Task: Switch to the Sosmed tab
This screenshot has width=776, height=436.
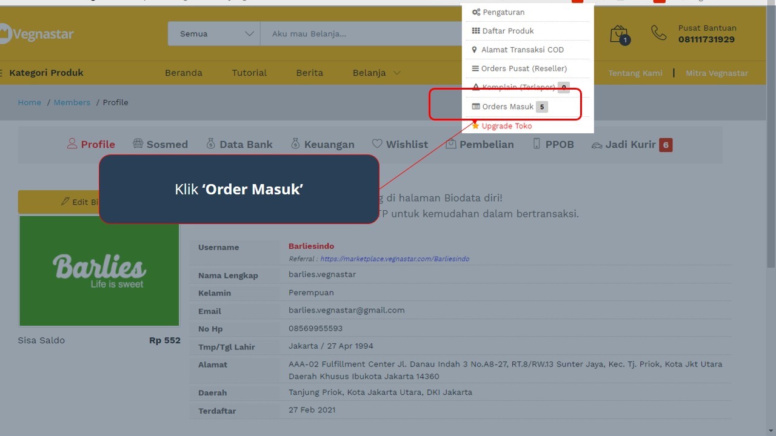Action: tap(160, 144)
